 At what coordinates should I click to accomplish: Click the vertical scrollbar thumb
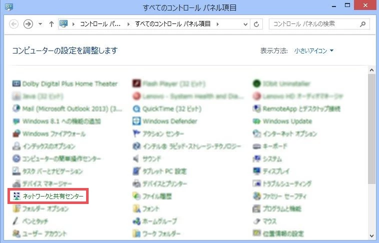click(372, 129)
